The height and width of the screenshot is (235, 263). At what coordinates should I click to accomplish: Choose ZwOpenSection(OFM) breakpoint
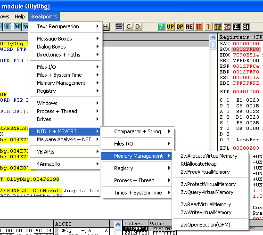coord(210,225)
